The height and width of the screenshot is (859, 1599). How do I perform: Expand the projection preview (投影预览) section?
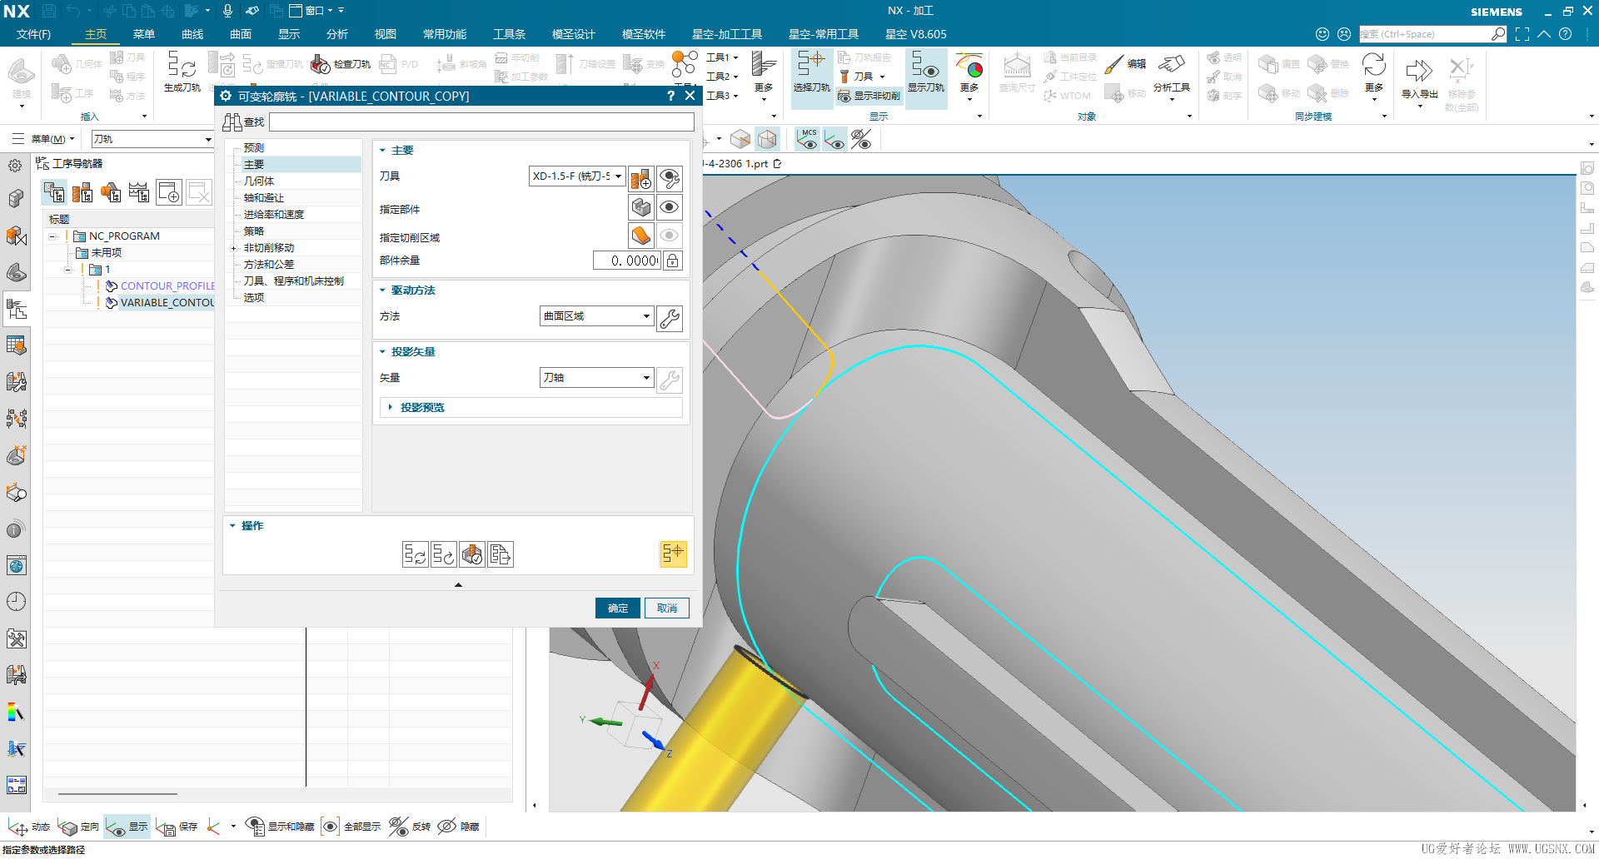[x=421, y=408]
